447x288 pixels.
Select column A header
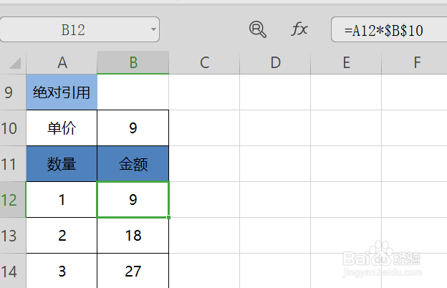(62, 63)
